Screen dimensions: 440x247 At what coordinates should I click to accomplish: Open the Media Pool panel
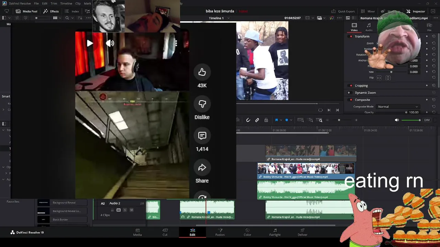pos(26,11)
